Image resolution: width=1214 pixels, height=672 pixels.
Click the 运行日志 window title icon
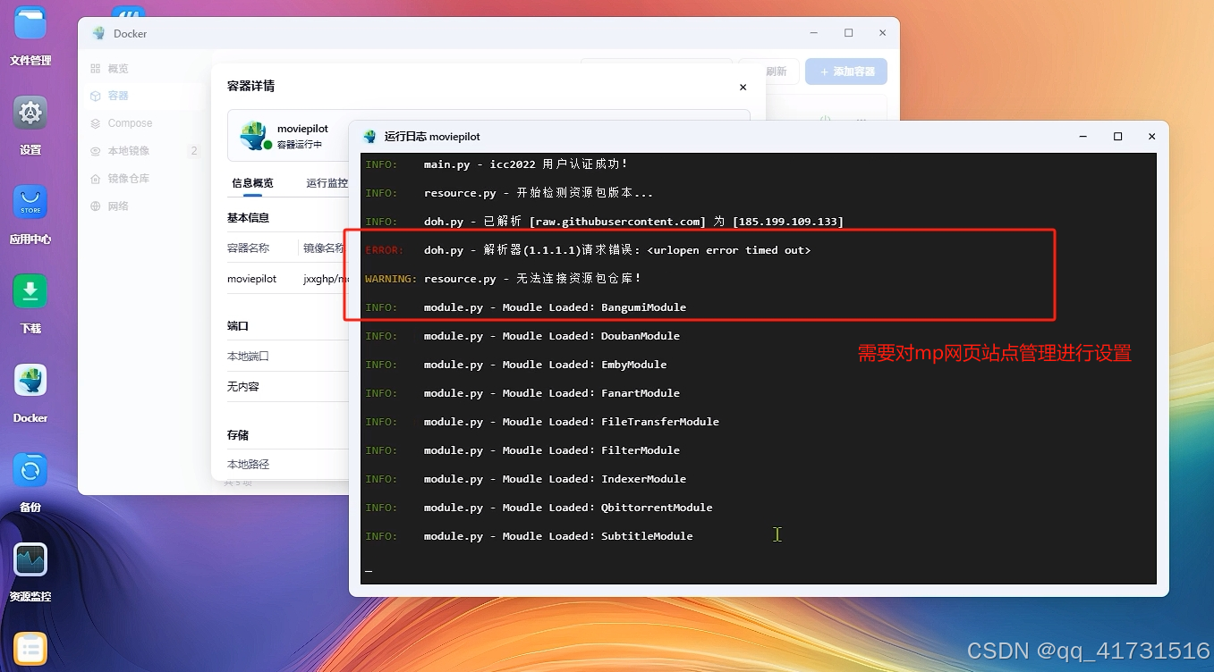click(x=369, y=137)
